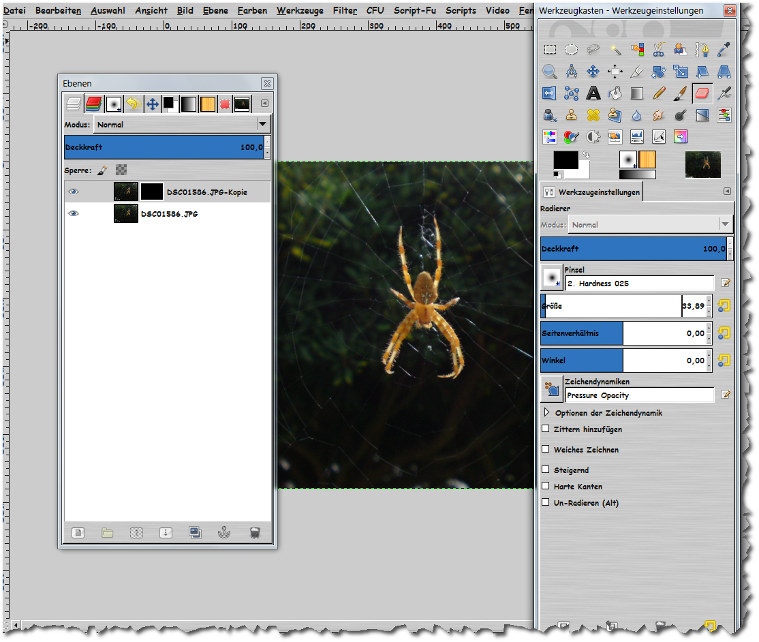Open the Filter menu
This screenshot has width=759, height=642.
click(345, 10)
